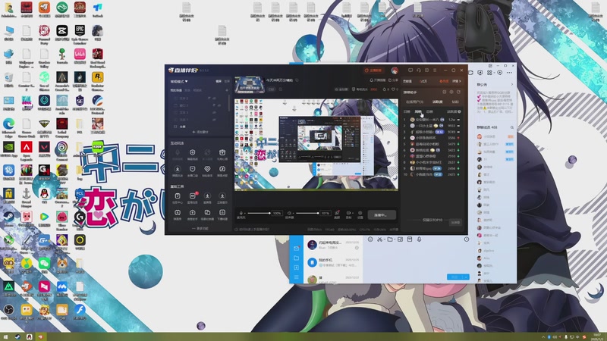Open three-dots more menu in QQ header

click(x=509, y=72)
